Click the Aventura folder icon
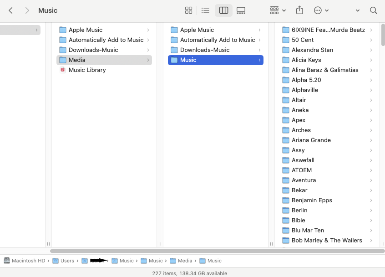385x277 pixels. tap(285, 180)
